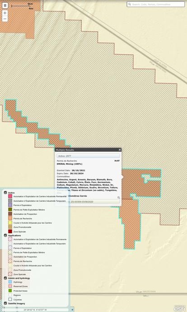This screenshot has height=312, width=187.
Task: Toggle the Applications layer group checkbox
Action: click(x=5, y=235)
